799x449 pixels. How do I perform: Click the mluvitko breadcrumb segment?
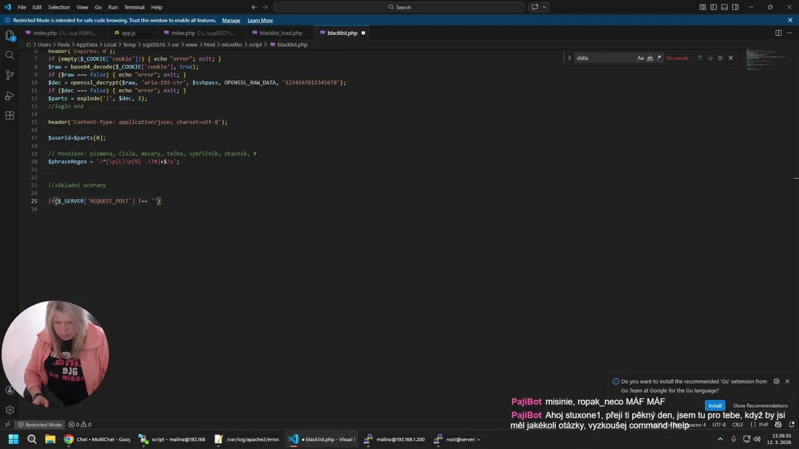click(232, 45)
